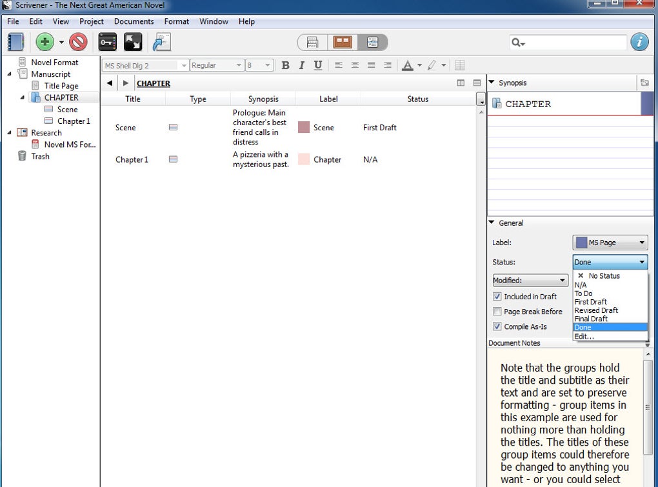Switch to Corkboard view mode
The height and width of the screenshot is (487, 658).
(x=343, y=43)
